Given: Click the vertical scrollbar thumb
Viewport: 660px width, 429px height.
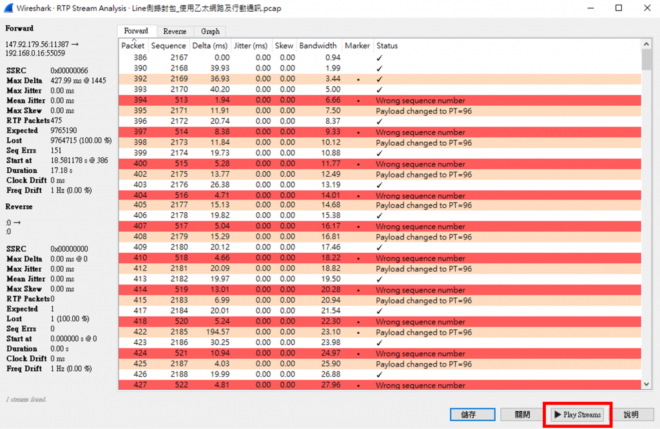Looking at the screenshot, I should [646, 59].
